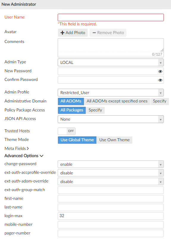Viewport: 171px width, 244px height.
Task: Click the Remove Photo button
Action: pos(108,33)
